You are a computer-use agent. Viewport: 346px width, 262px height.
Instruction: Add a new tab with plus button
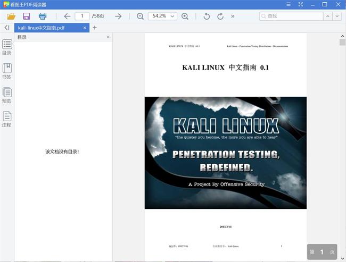click(95, 28)
